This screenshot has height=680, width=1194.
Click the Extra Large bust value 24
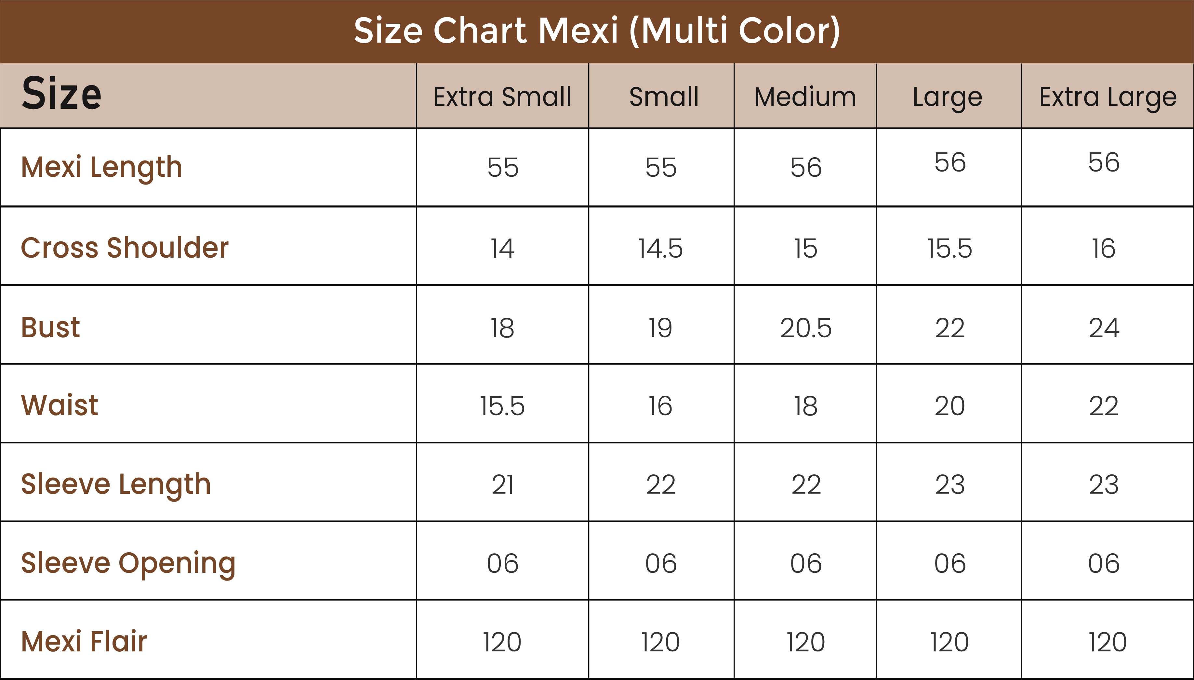point(1104,328)
